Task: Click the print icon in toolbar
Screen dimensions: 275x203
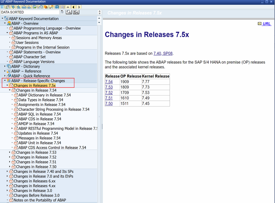Action: click(24, 7)
